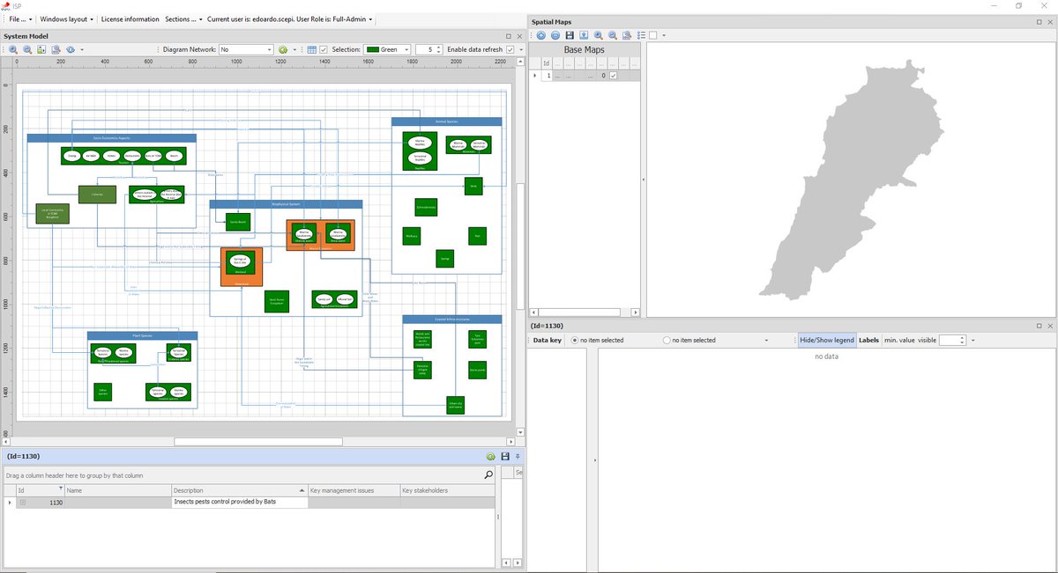
Task: Open the Sections menu
Action: (x=183, y=18)
